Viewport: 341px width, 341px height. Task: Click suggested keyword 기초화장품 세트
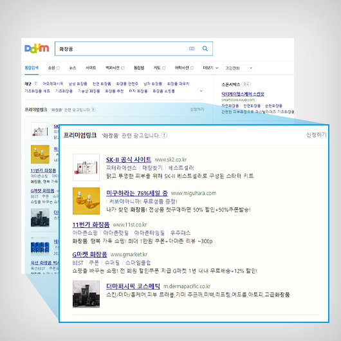[x=37, y=91]
